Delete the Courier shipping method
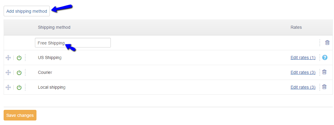The image size is (334, 125). coord(324,72)
